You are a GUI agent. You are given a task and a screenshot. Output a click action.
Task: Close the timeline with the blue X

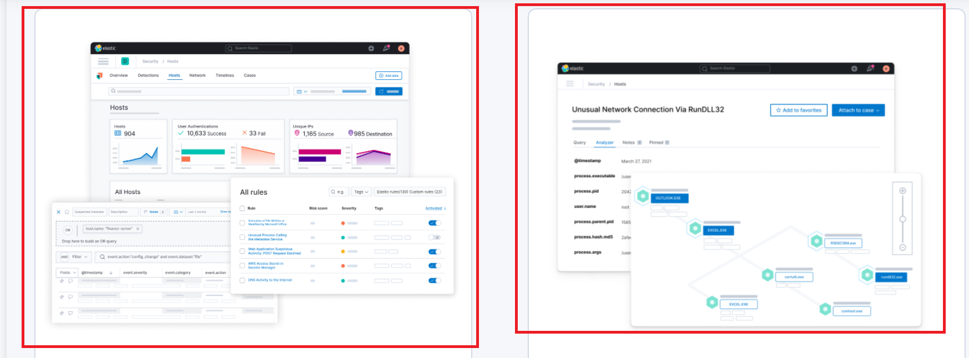click(x=58, y=212)
